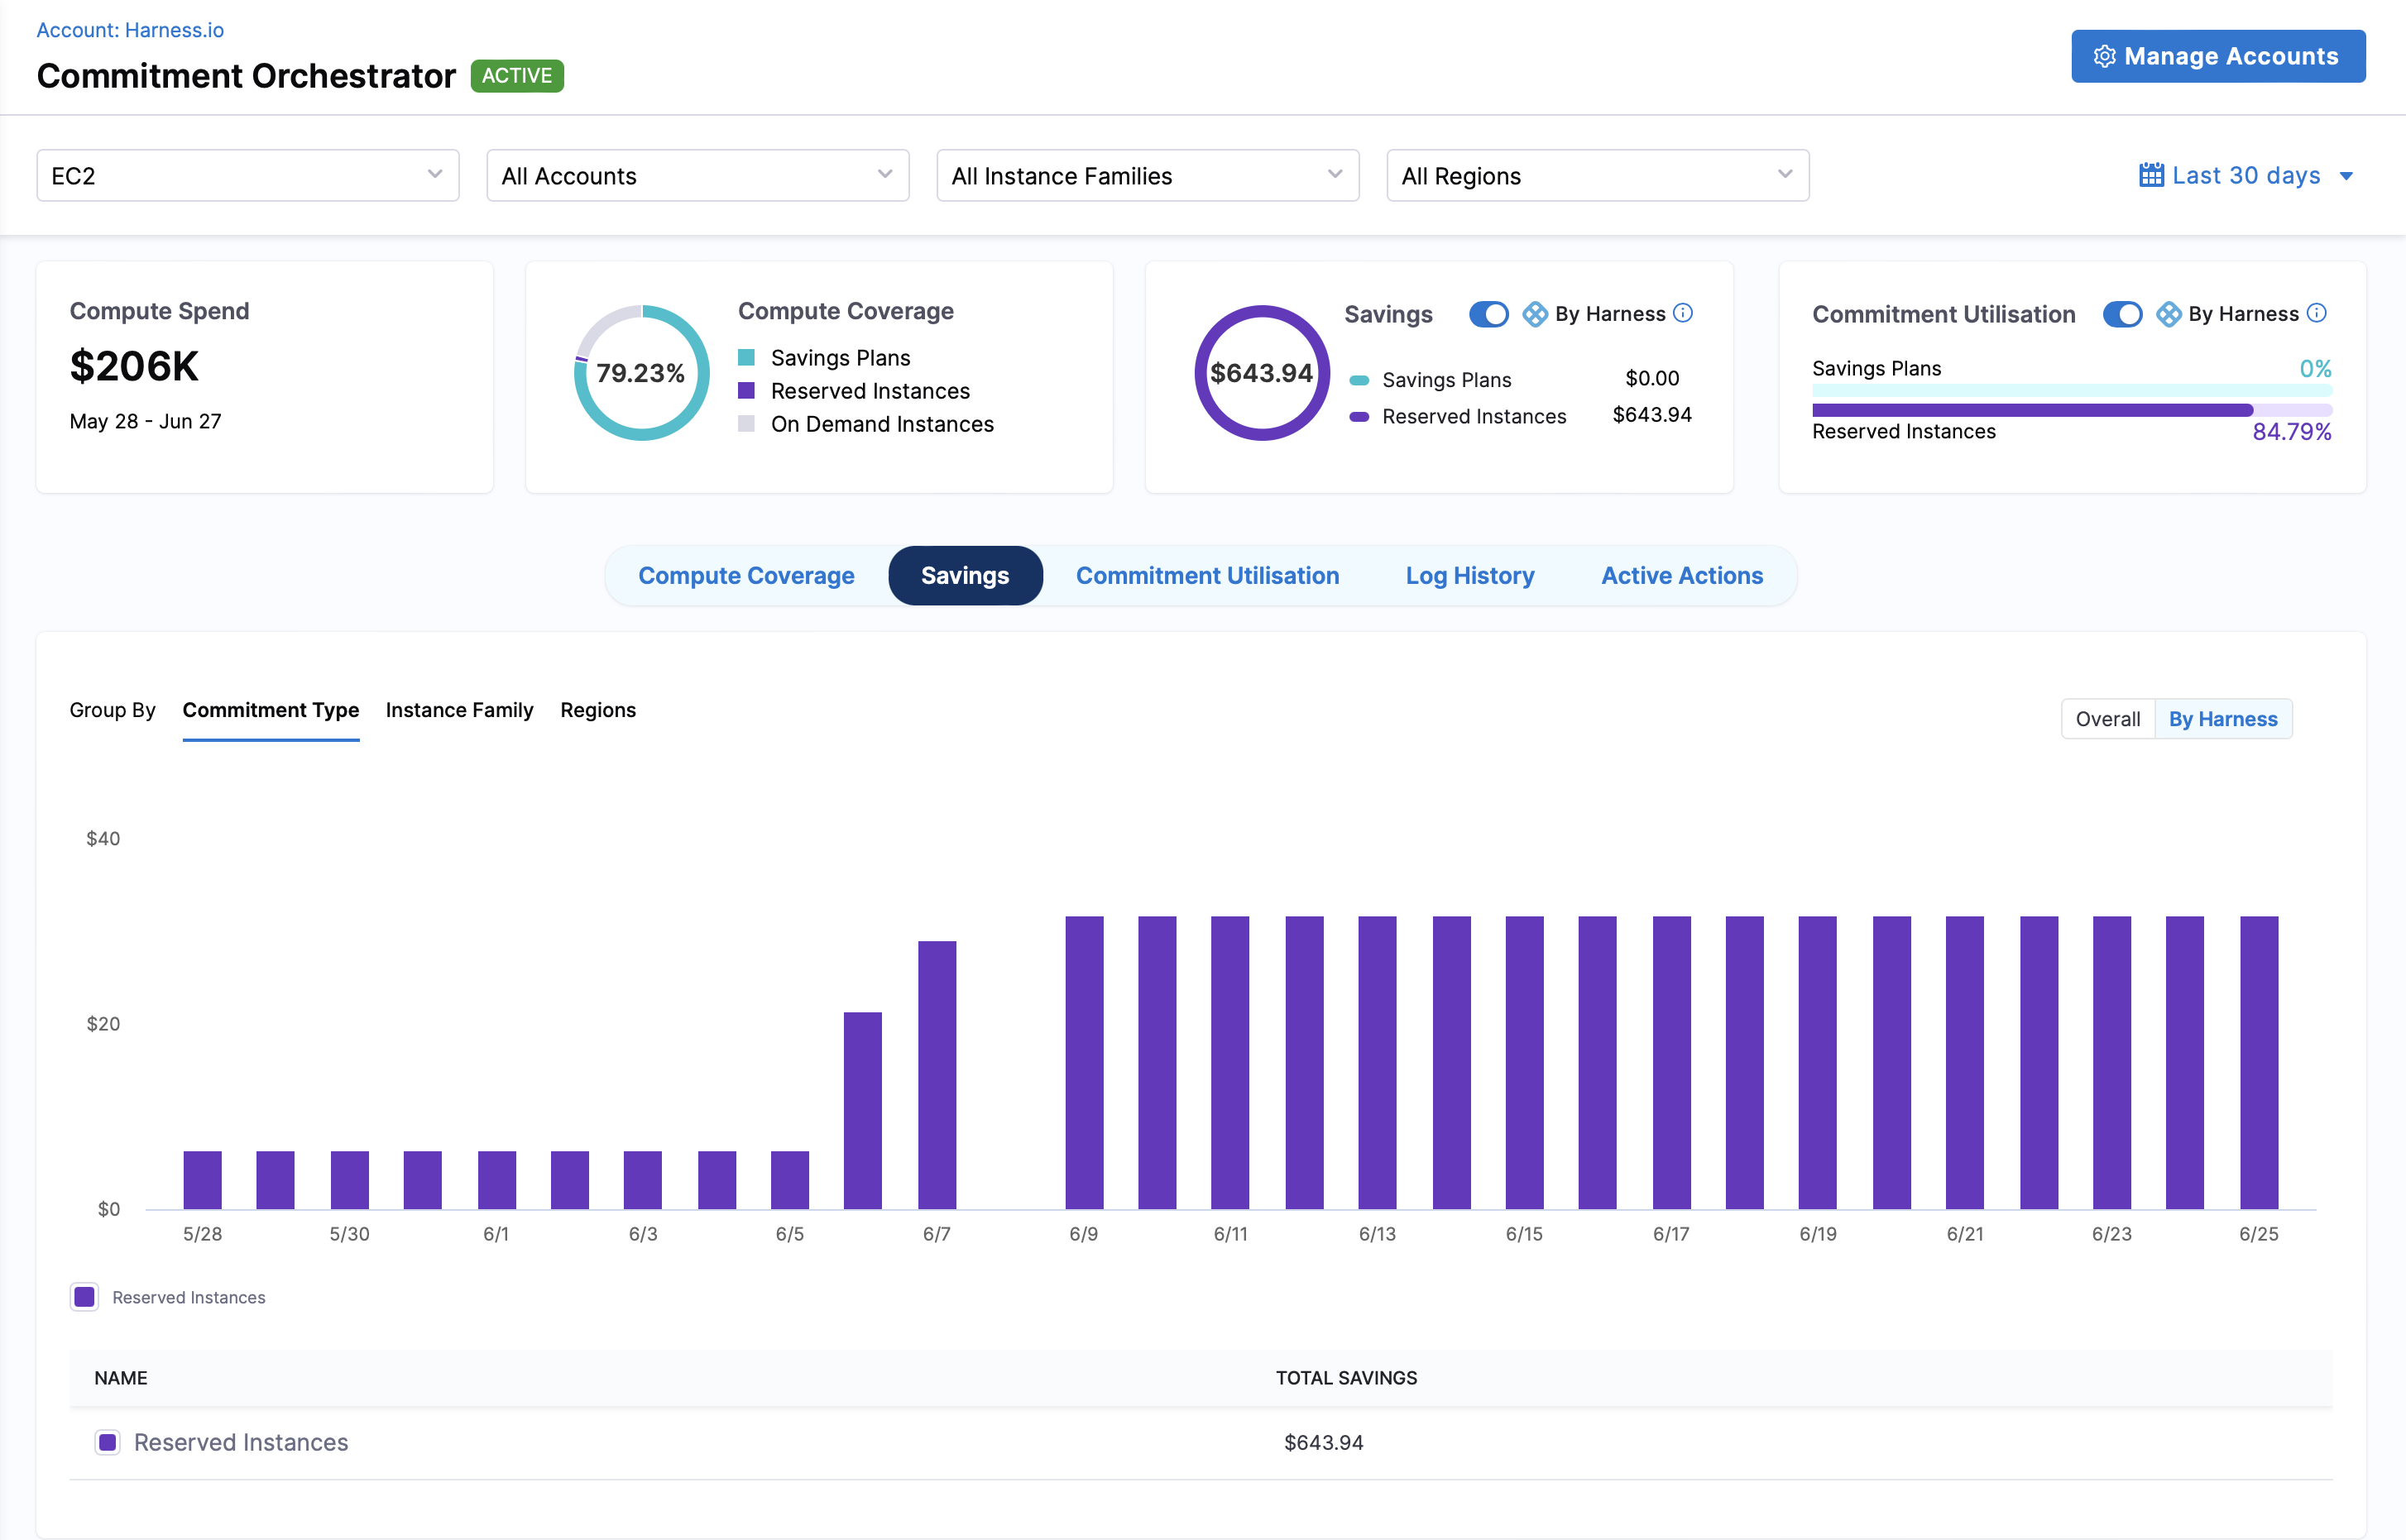The height and width of the screenshot is (1540, 2406).
Task: Click the info icon in Commitment Utilisation card
Action: [2316, 313]
